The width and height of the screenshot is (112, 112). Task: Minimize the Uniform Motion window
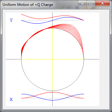(82, 3)
